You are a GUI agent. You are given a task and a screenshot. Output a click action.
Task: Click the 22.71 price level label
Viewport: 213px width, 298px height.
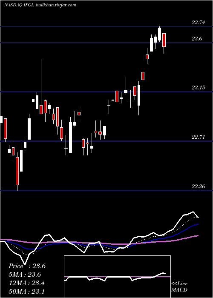[199, 137]
